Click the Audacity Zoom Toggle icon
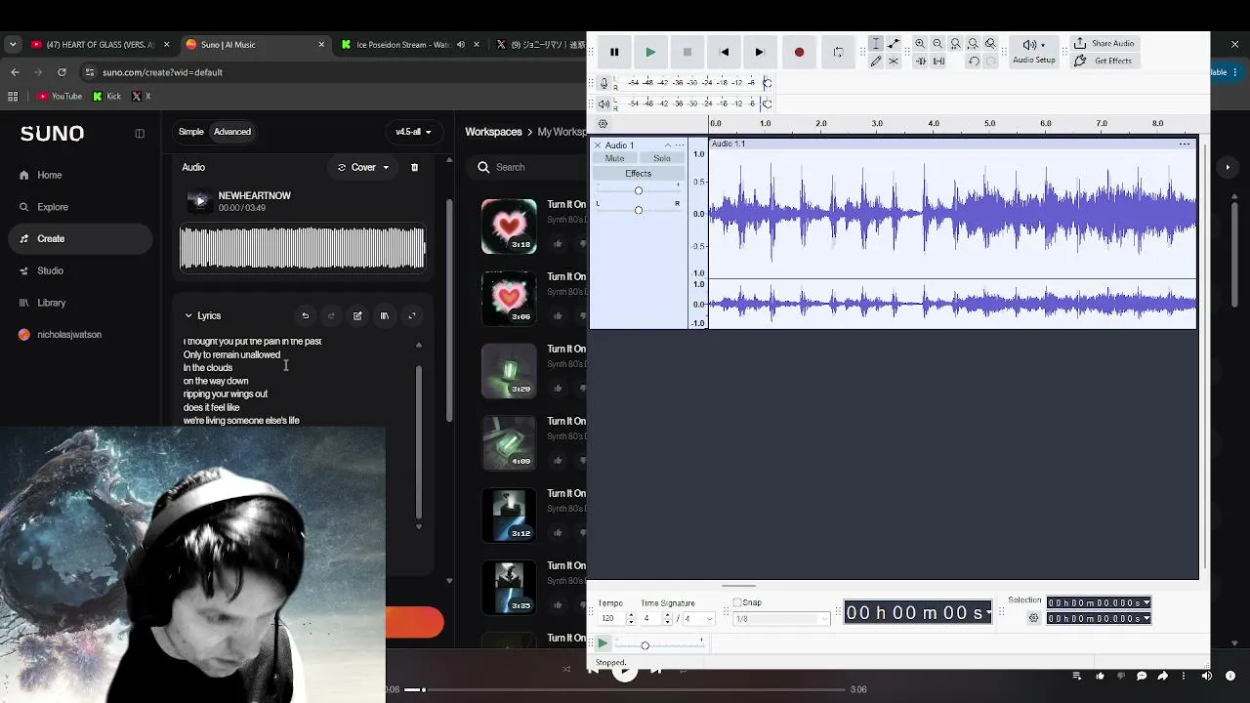The width and height of the screenshot is (1250, 703). [x=990, y=44]
